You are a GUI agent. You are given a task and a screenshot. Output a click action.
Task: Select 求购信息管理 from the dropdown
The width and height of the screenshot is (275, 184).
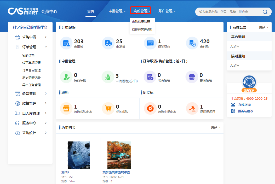(x=141, y=22)
